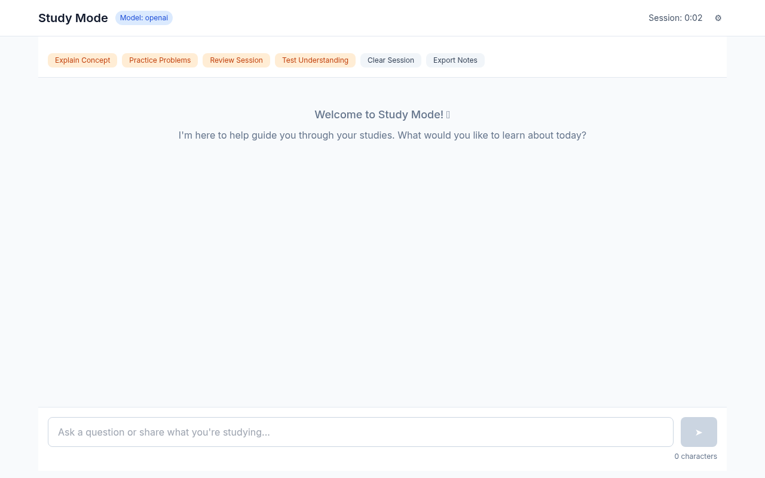The height and width of the screenshot is (478, 765).
Task: Click the Study Mode title
Action: [73, 18]
